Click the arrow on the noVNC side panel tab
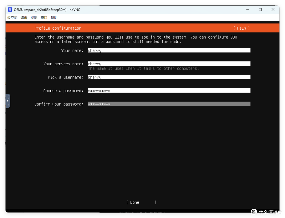This screenshot has width=285, height=218. (7, 101)
